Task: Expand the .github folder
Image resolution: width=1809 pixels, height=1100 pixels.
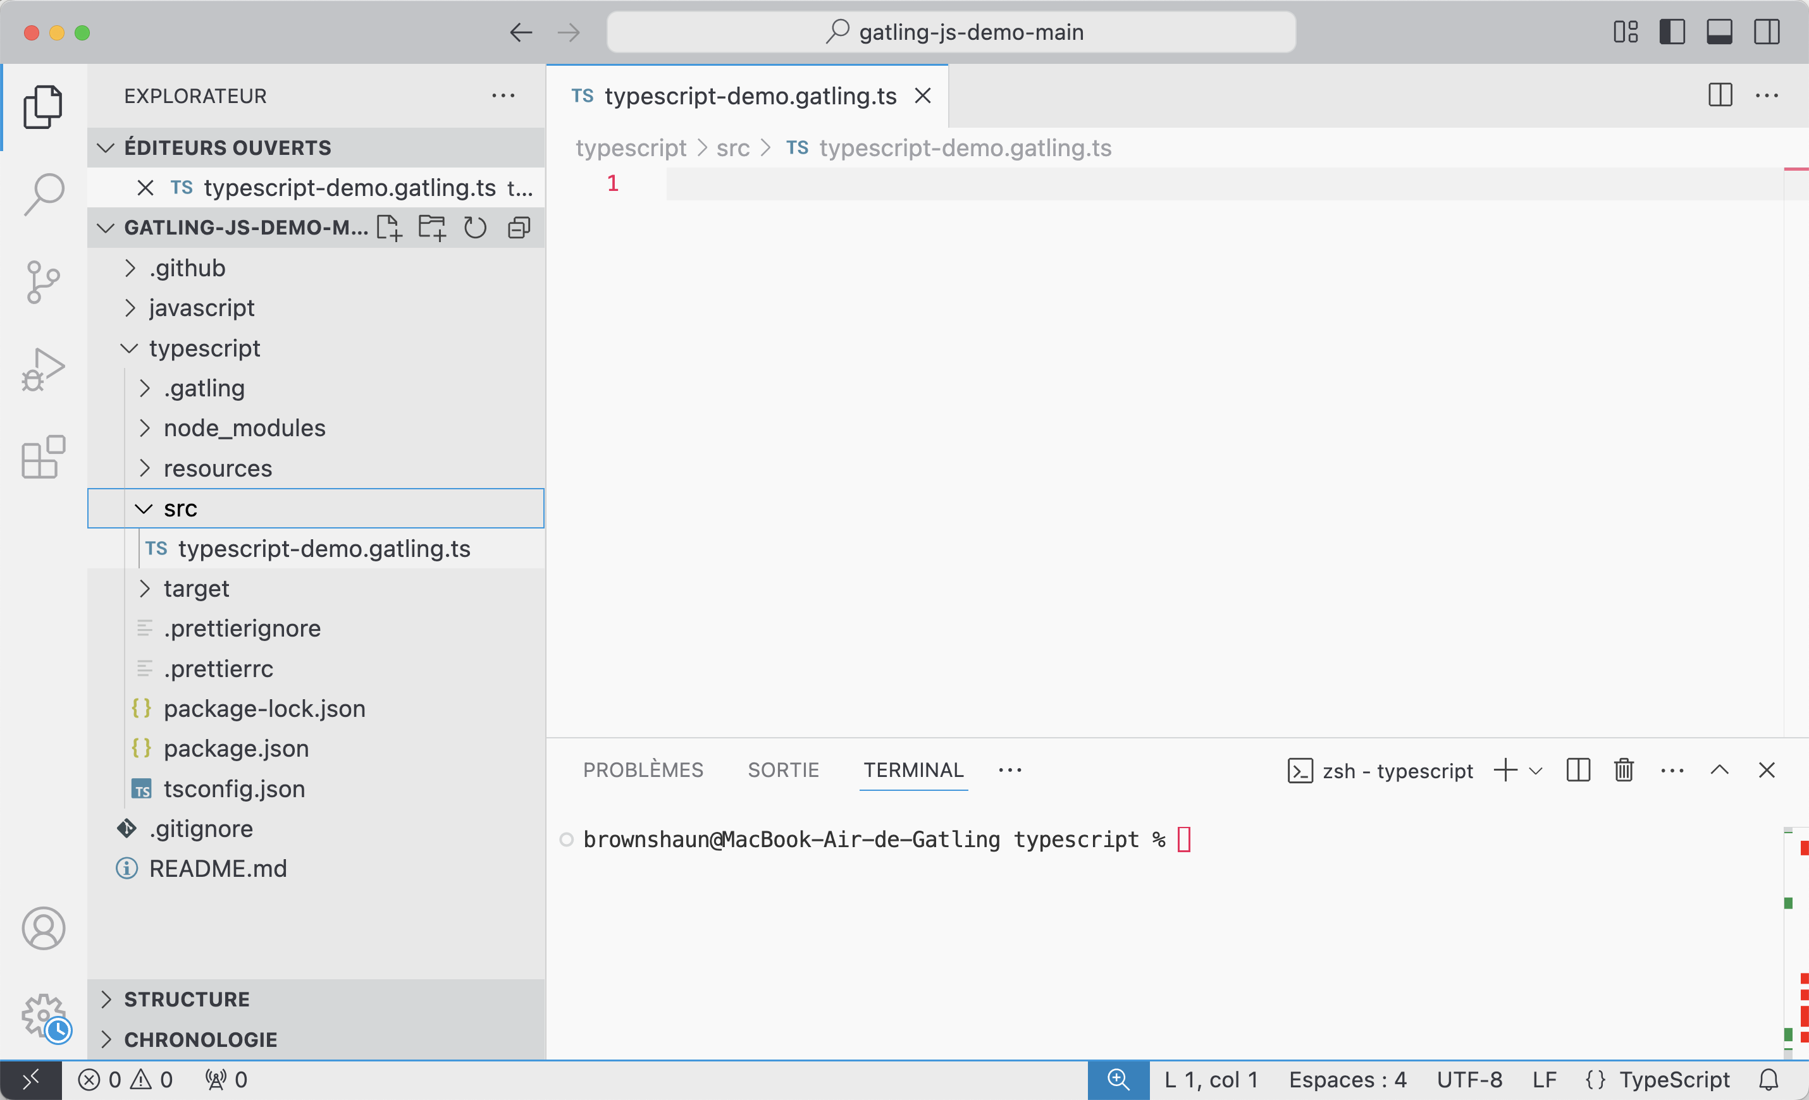Action: coord(316,268)
